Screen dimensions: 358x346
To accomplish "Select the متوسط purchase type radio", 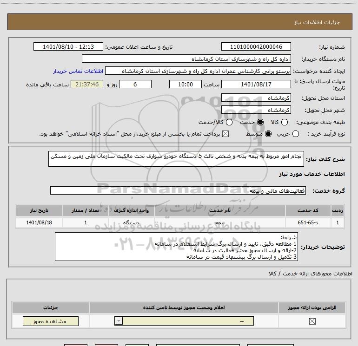I will [x=268, y=134].
